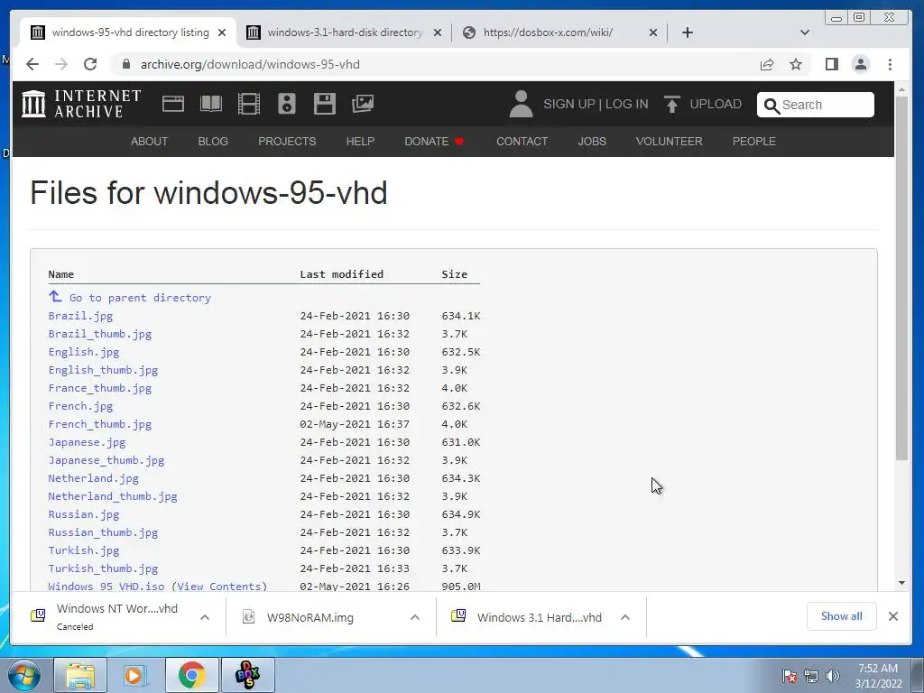The image size is (924, 693).
Task: Open the ABOUT menu item
Action: point(149,142)
